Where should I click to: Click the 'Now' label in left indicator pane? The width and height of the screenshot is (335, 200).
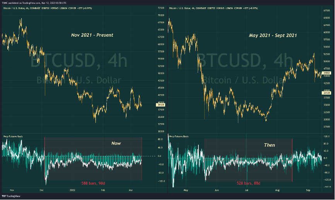116,143
